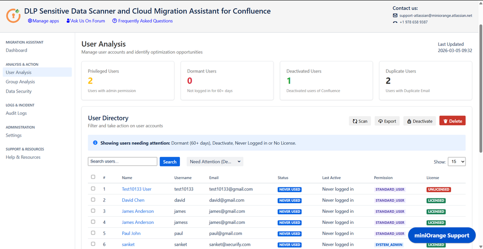The width and height of the screenshot is (483, 249).
Task: Check the box for Test10133 User row
Action: click(93, 189)
